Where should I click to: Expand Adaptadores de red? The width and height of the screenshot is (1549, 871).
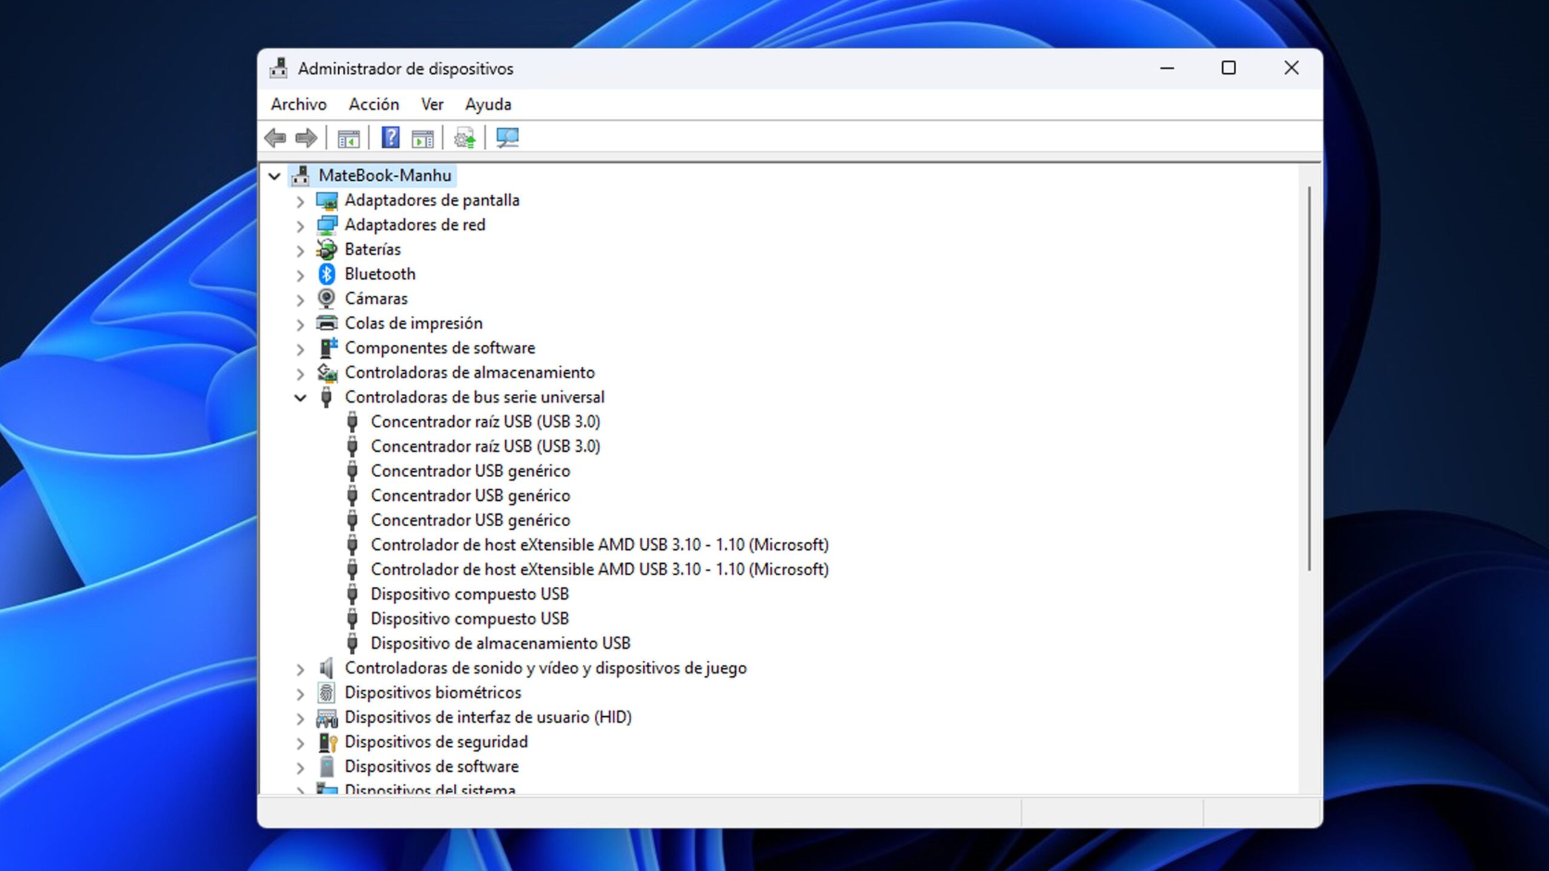click(300, 226)
